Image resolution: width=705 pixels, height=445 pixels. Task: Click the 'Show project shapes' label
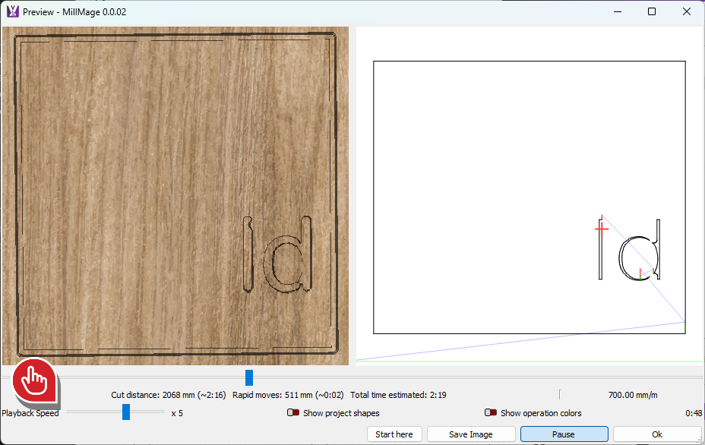pos(341,413)
